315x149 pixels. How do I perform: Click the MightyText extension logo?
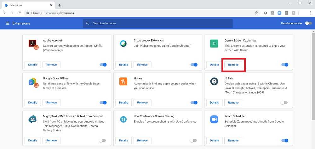pos(32,119)
